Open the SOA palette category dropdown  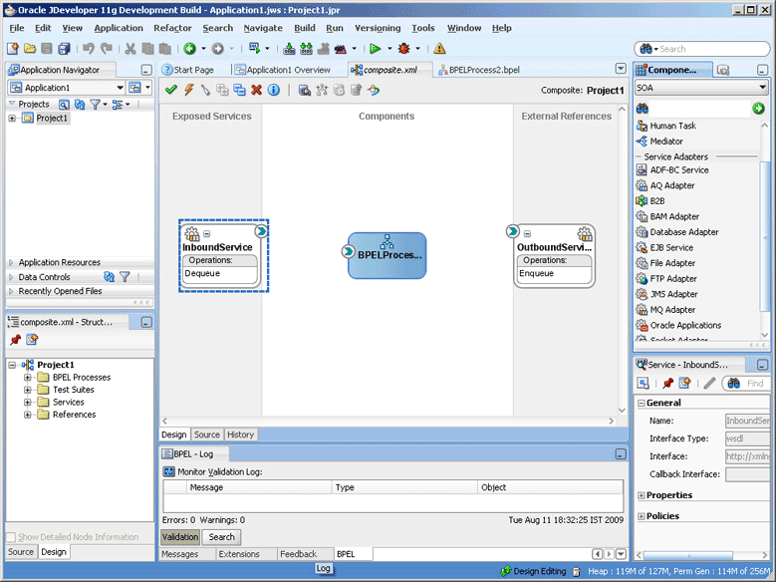[762, 88]
